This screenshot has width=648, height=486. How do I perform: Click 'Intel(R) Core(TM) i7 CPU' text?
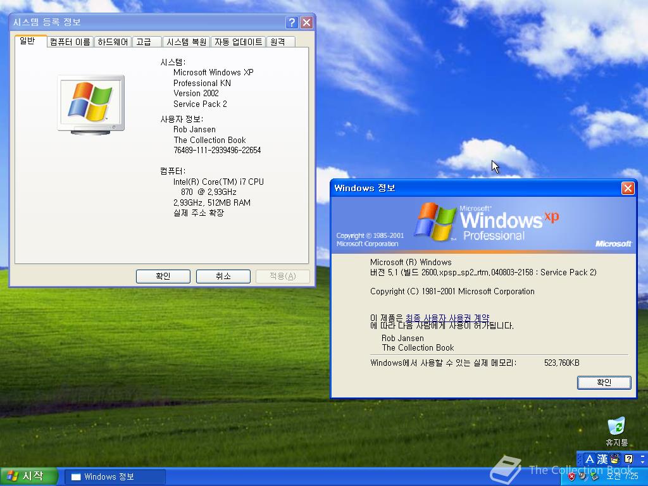(218, 182)
